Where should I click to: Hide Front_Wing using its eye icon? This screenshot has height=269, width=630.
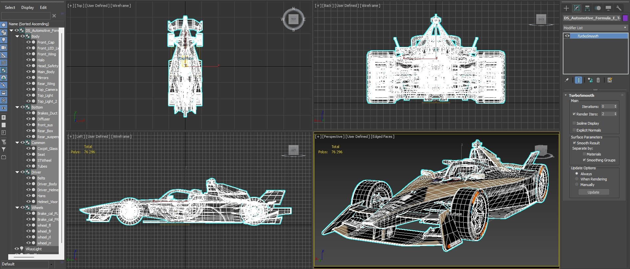[28, 54]
